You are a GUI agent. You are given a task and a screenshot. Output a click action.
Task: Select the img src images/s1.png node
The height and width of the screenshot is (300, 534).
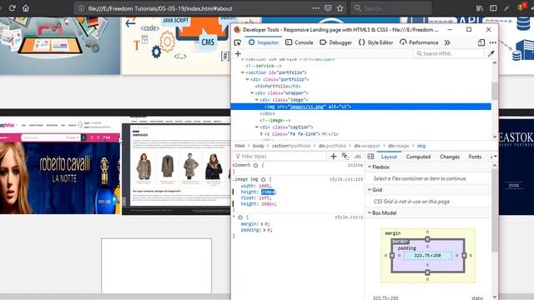point(360,107)
